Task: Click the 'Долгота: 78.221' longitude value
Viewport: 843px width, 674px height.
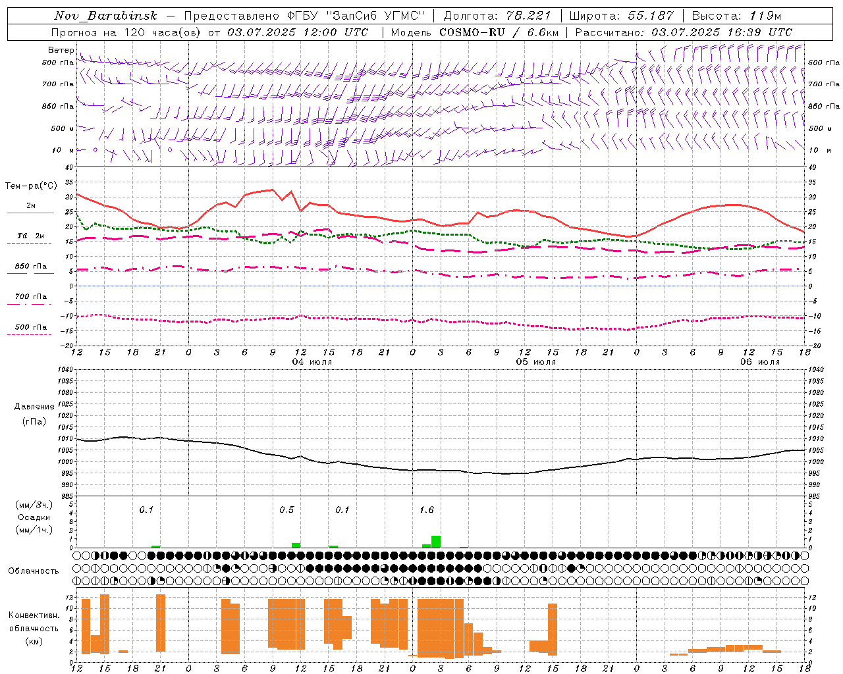Action: tap(497, 16)
